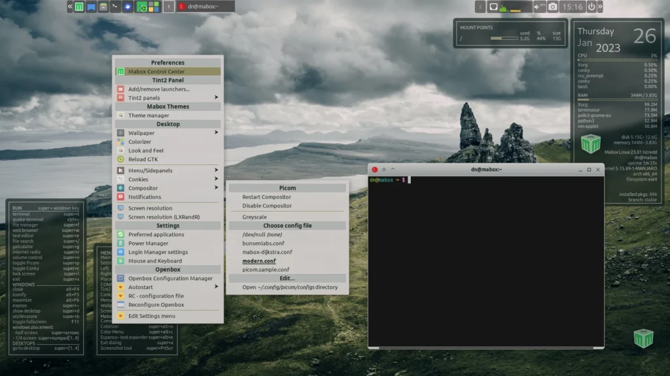Image resolution: width=670 pixels, height=376 pixels.
Task: Click the blue desktop panel launcher icon
Action: click(91, 7)
